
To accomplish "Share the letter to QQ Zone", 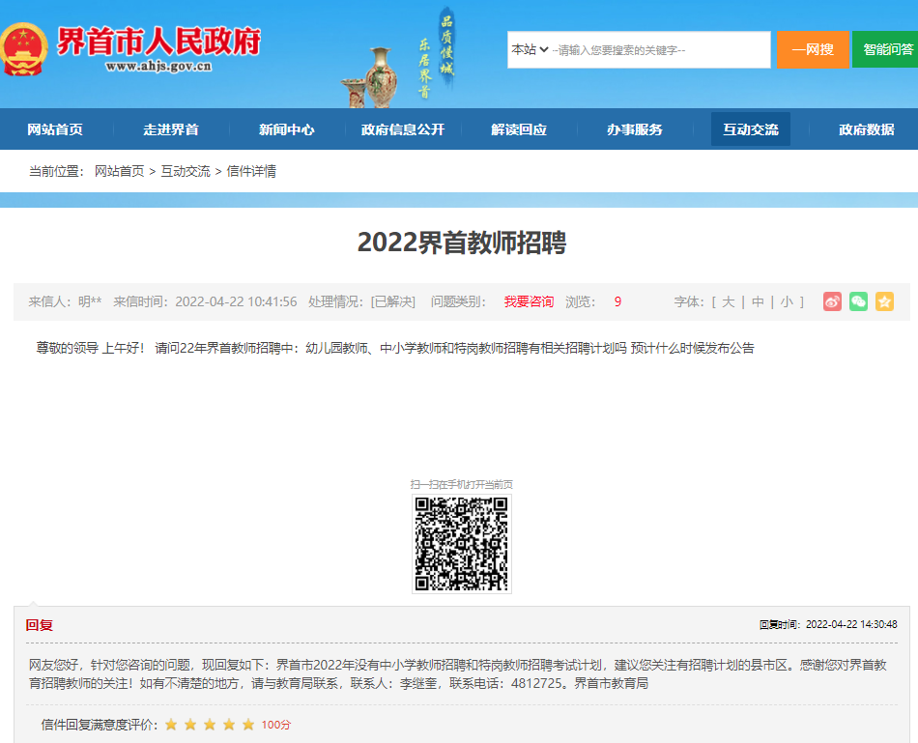I will coord(885,301).
